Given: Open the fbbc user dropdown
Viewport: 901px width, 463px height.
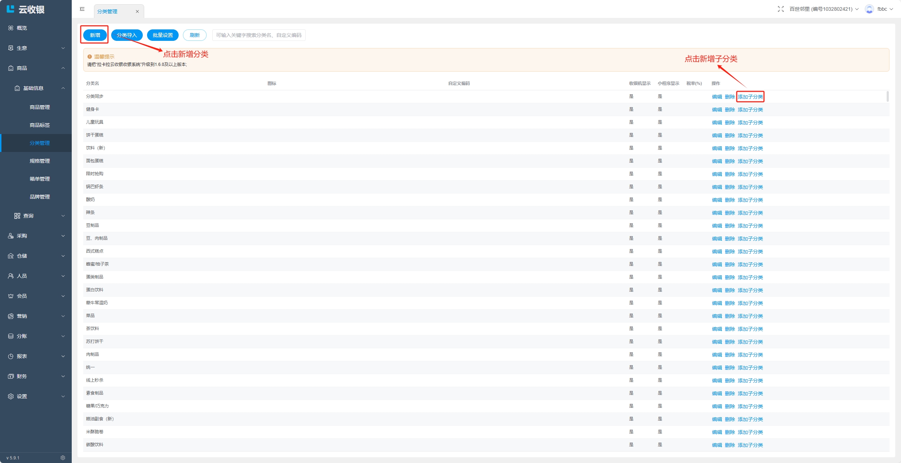Looking at the screenshot, I should [885, 9].
